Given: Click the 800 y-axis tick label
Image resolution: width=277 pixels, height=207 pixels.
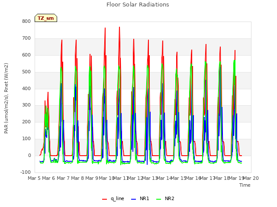Looking at the screenshot, I should pos(26,21).
